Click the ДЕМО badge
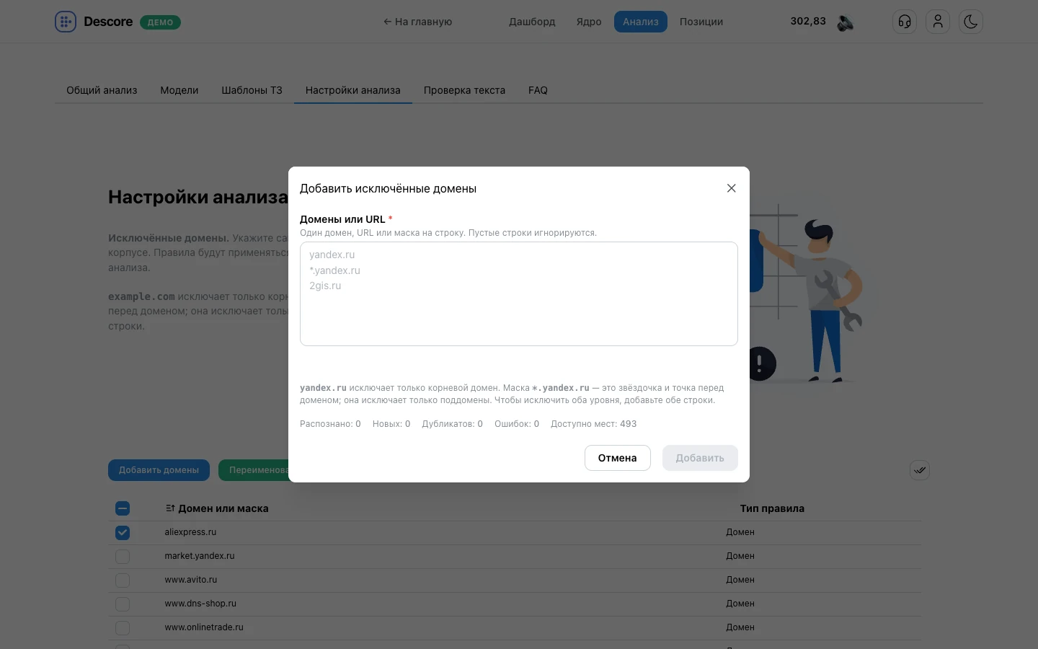 (x=160, y=22)
